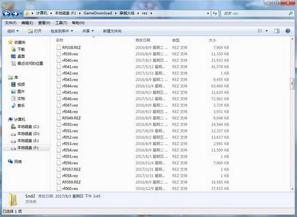Screen dimensions: 297x217
Task: Open 最近访问的位置 (Recent Places)
Action: 29,63
